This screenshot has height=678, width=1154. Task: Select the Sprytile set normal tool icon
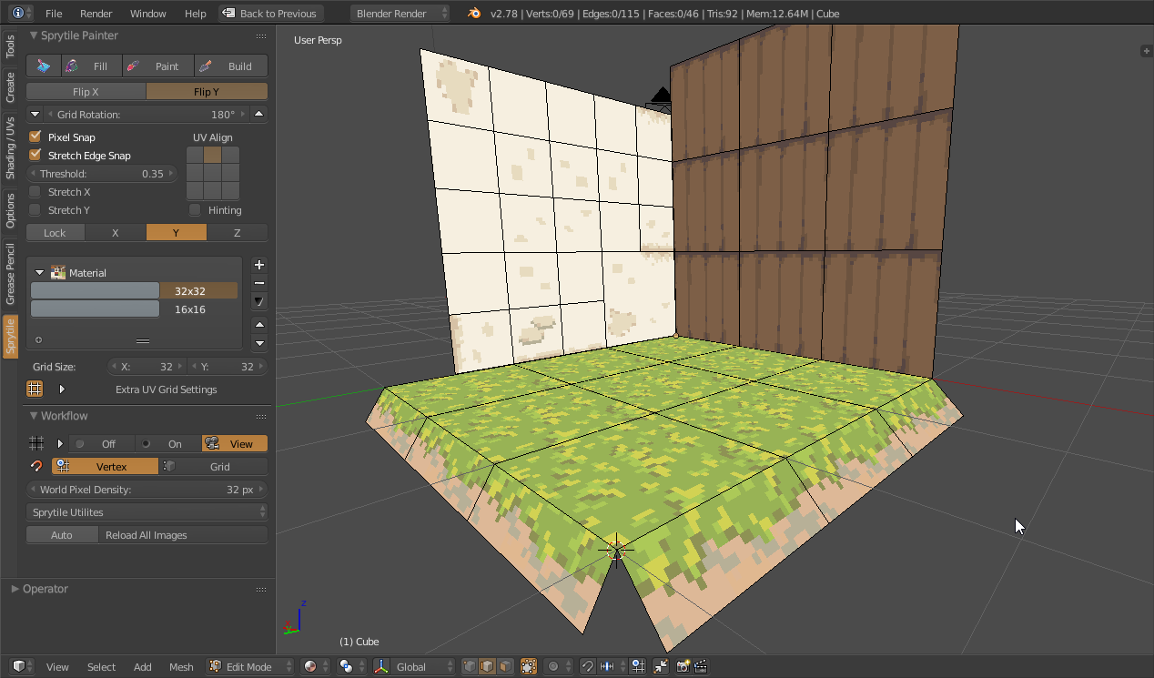click(44, 66)
